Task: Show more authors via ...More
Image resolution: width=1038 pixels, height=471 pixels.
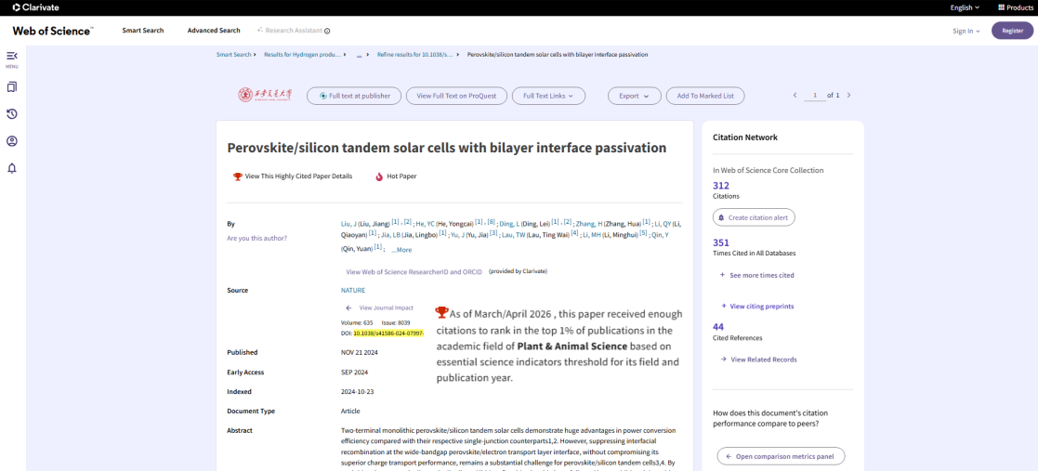Action: pyautogui.click(x=401, y=250)
